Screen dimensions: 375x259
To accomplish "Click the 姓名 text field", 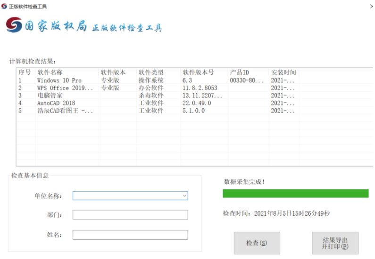I will tap(130, 235).
